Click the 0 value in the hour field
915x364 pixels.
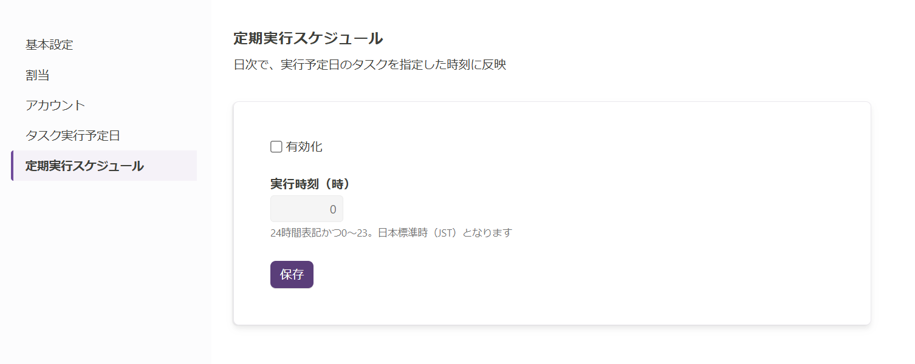tap(332, 209)
